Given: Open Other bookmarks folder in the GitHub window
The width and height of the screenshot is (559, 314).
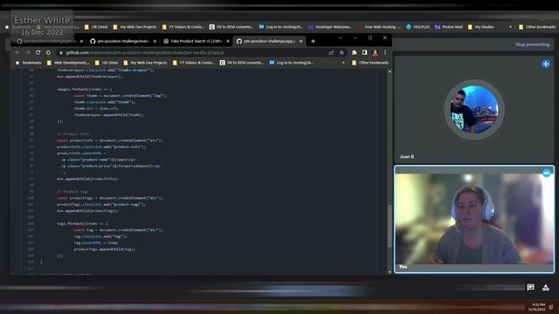Looking at the screenshot, I should (x=370, y=63).
